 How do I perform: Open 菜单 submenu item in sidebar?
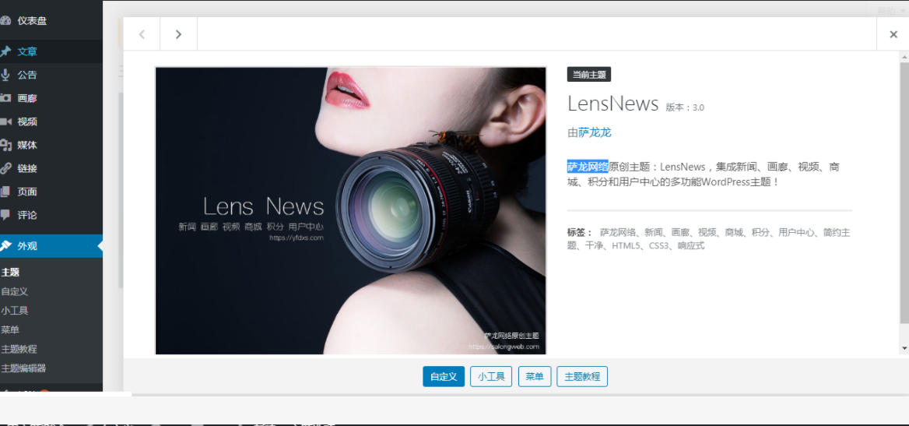coord(10,329)
